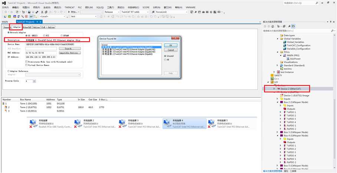
Task: Enable the Virtual Device Names checkbox
Action: 26,65
